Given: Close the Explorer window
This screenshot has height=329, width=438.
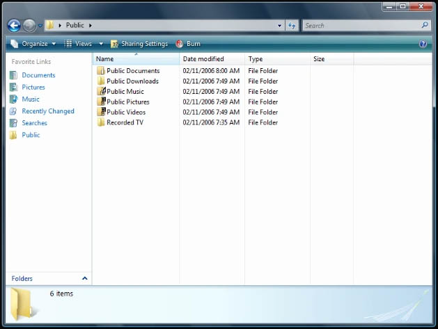Looking at the screenshot, I should pos(421,6).
